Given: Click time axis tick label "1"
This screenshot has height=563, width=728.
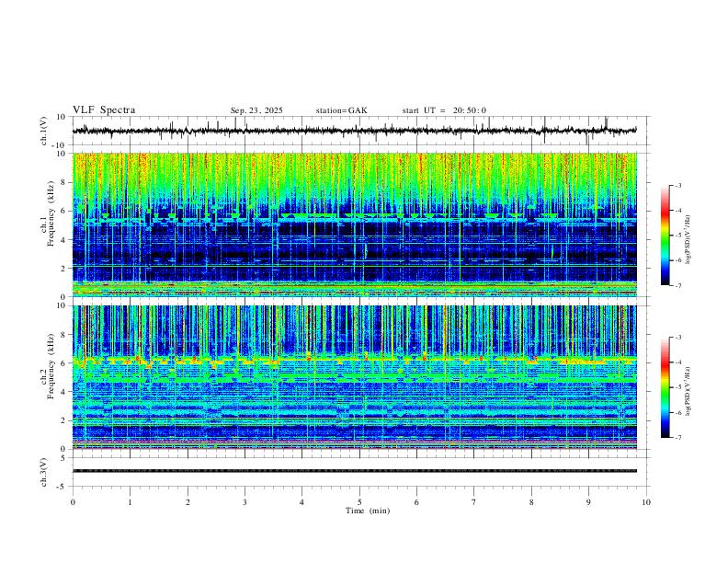Looking at the screenshot, I should [130, 502].
